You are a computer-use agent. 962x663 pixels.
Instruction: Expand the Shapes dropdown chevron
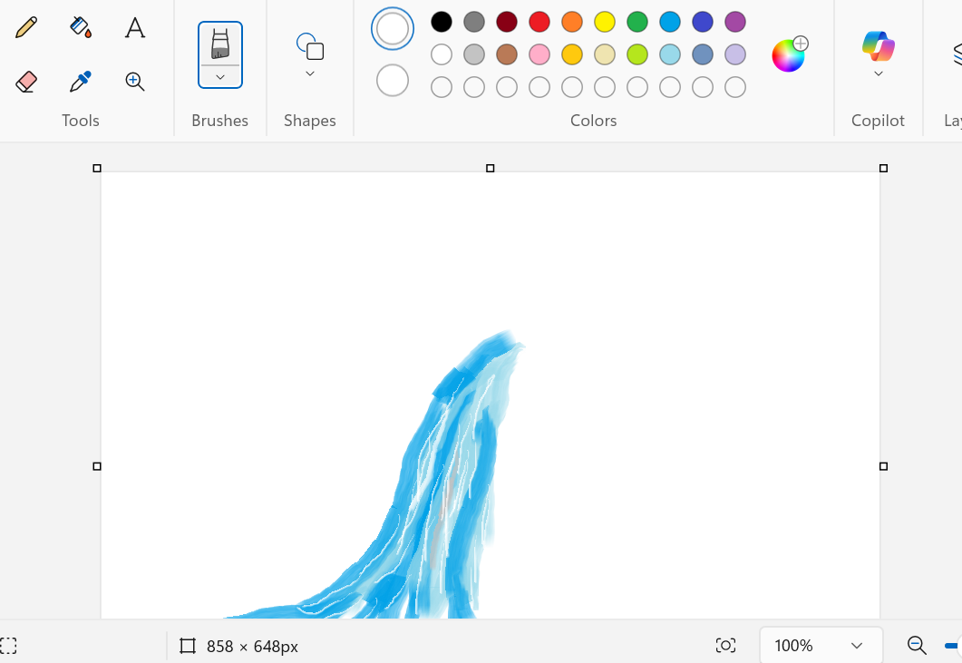309,72
